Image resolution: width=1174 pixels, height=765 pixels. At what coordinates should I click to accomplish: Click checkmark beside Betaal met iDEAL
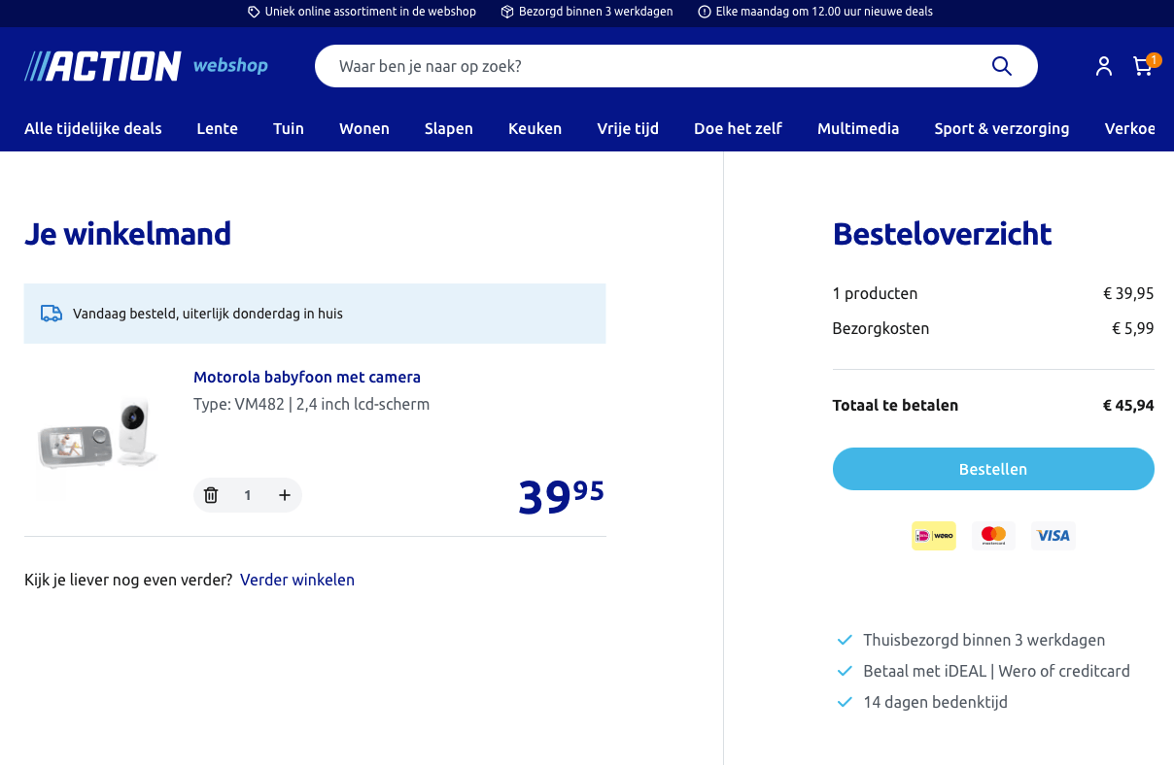(845, 672)
